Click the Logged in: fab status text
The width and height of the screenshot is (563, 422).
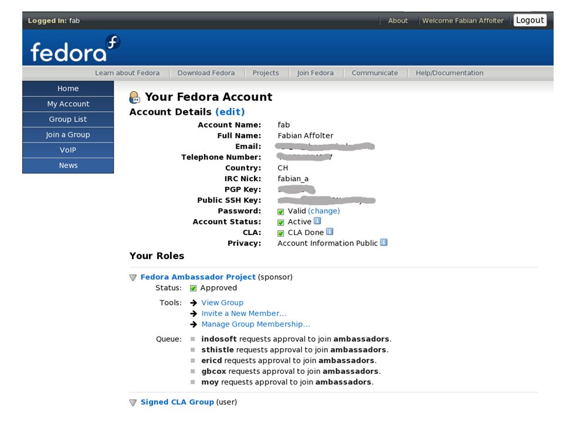[54, 21]
